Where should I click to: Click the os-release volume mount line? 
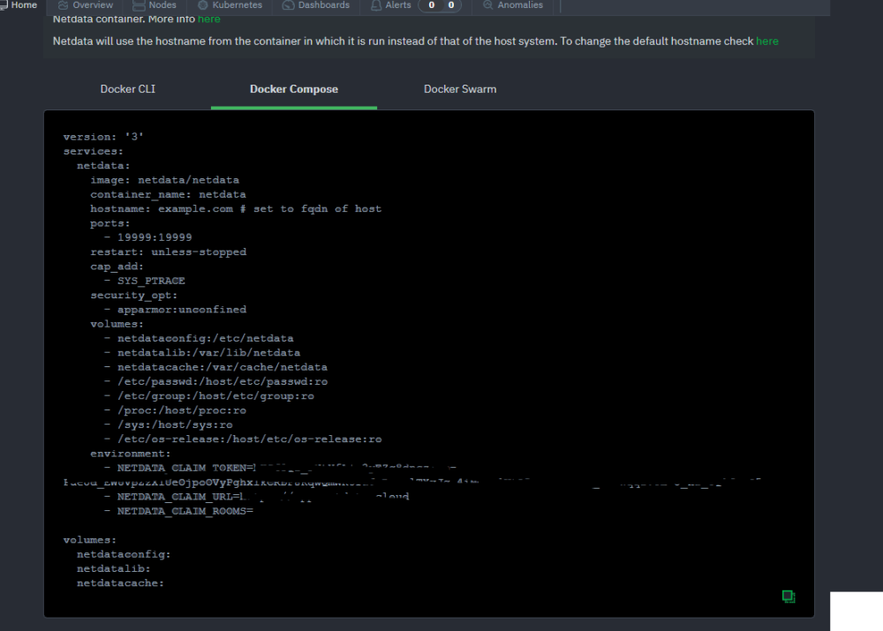pos(243,439)
